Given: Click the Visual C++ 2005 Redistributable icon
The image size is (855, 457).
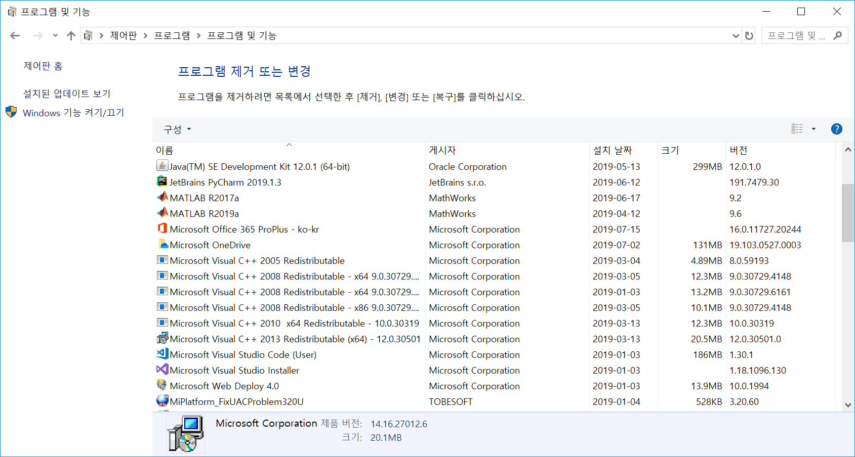Looking at the screenshot, I should [x=162, y=260].
